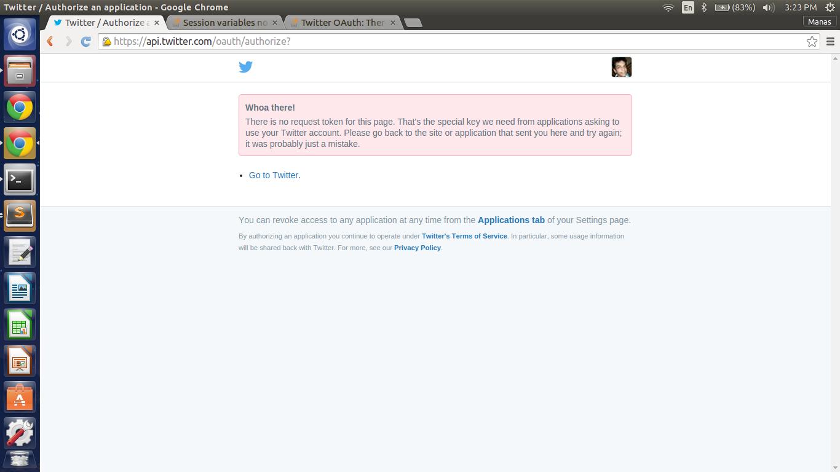
Task: Click the volume icon in the top panel
Action: pos(767,7)
